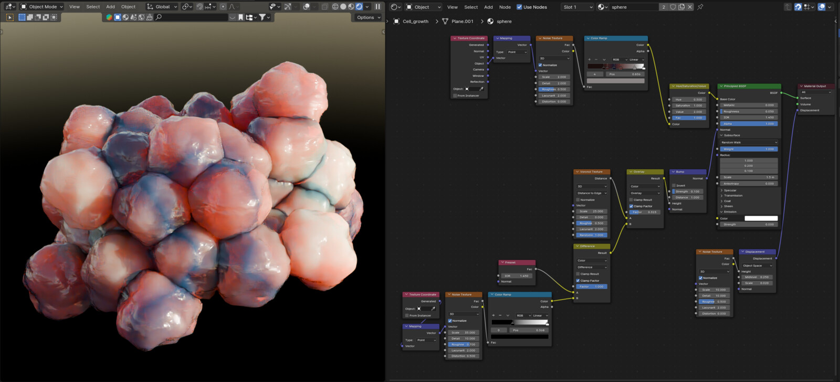This screenshot has height=382, width=840.
Task: Toggle node editor snapping icon
Action: click(798, 7)
